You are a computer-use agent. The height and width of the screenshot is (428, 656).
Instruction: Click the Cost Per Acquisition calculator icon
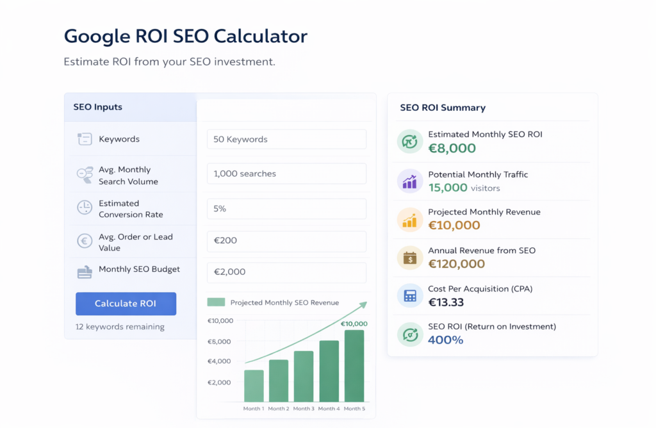point(409,295)
